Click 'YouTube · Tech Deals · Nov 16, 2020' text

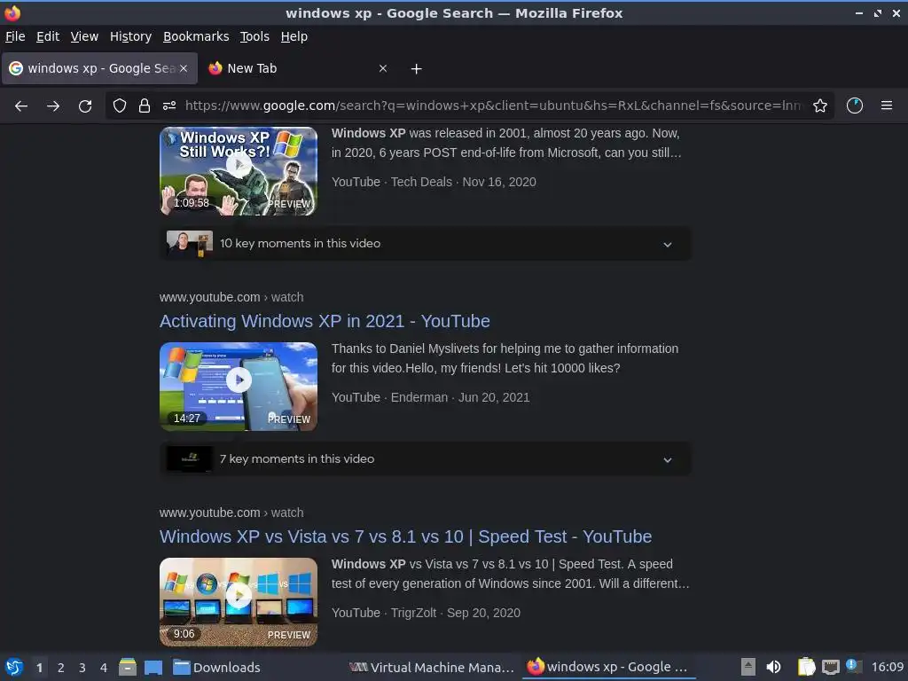pyautogui.click(x=434, y=183)
